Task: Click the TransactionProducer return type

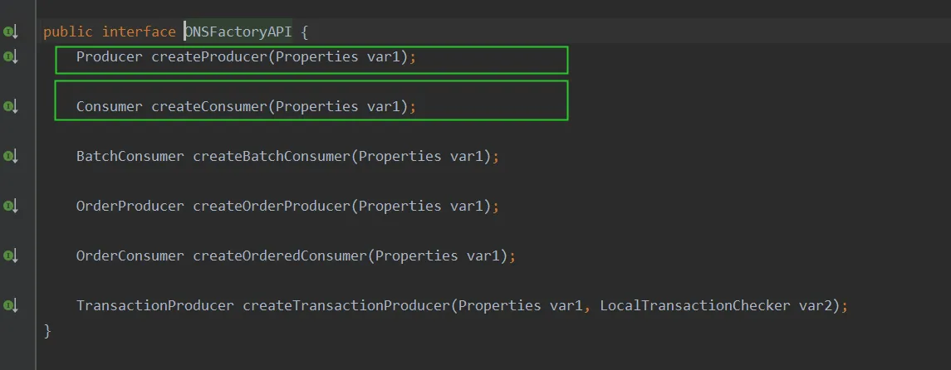Action: coord(154,305)
